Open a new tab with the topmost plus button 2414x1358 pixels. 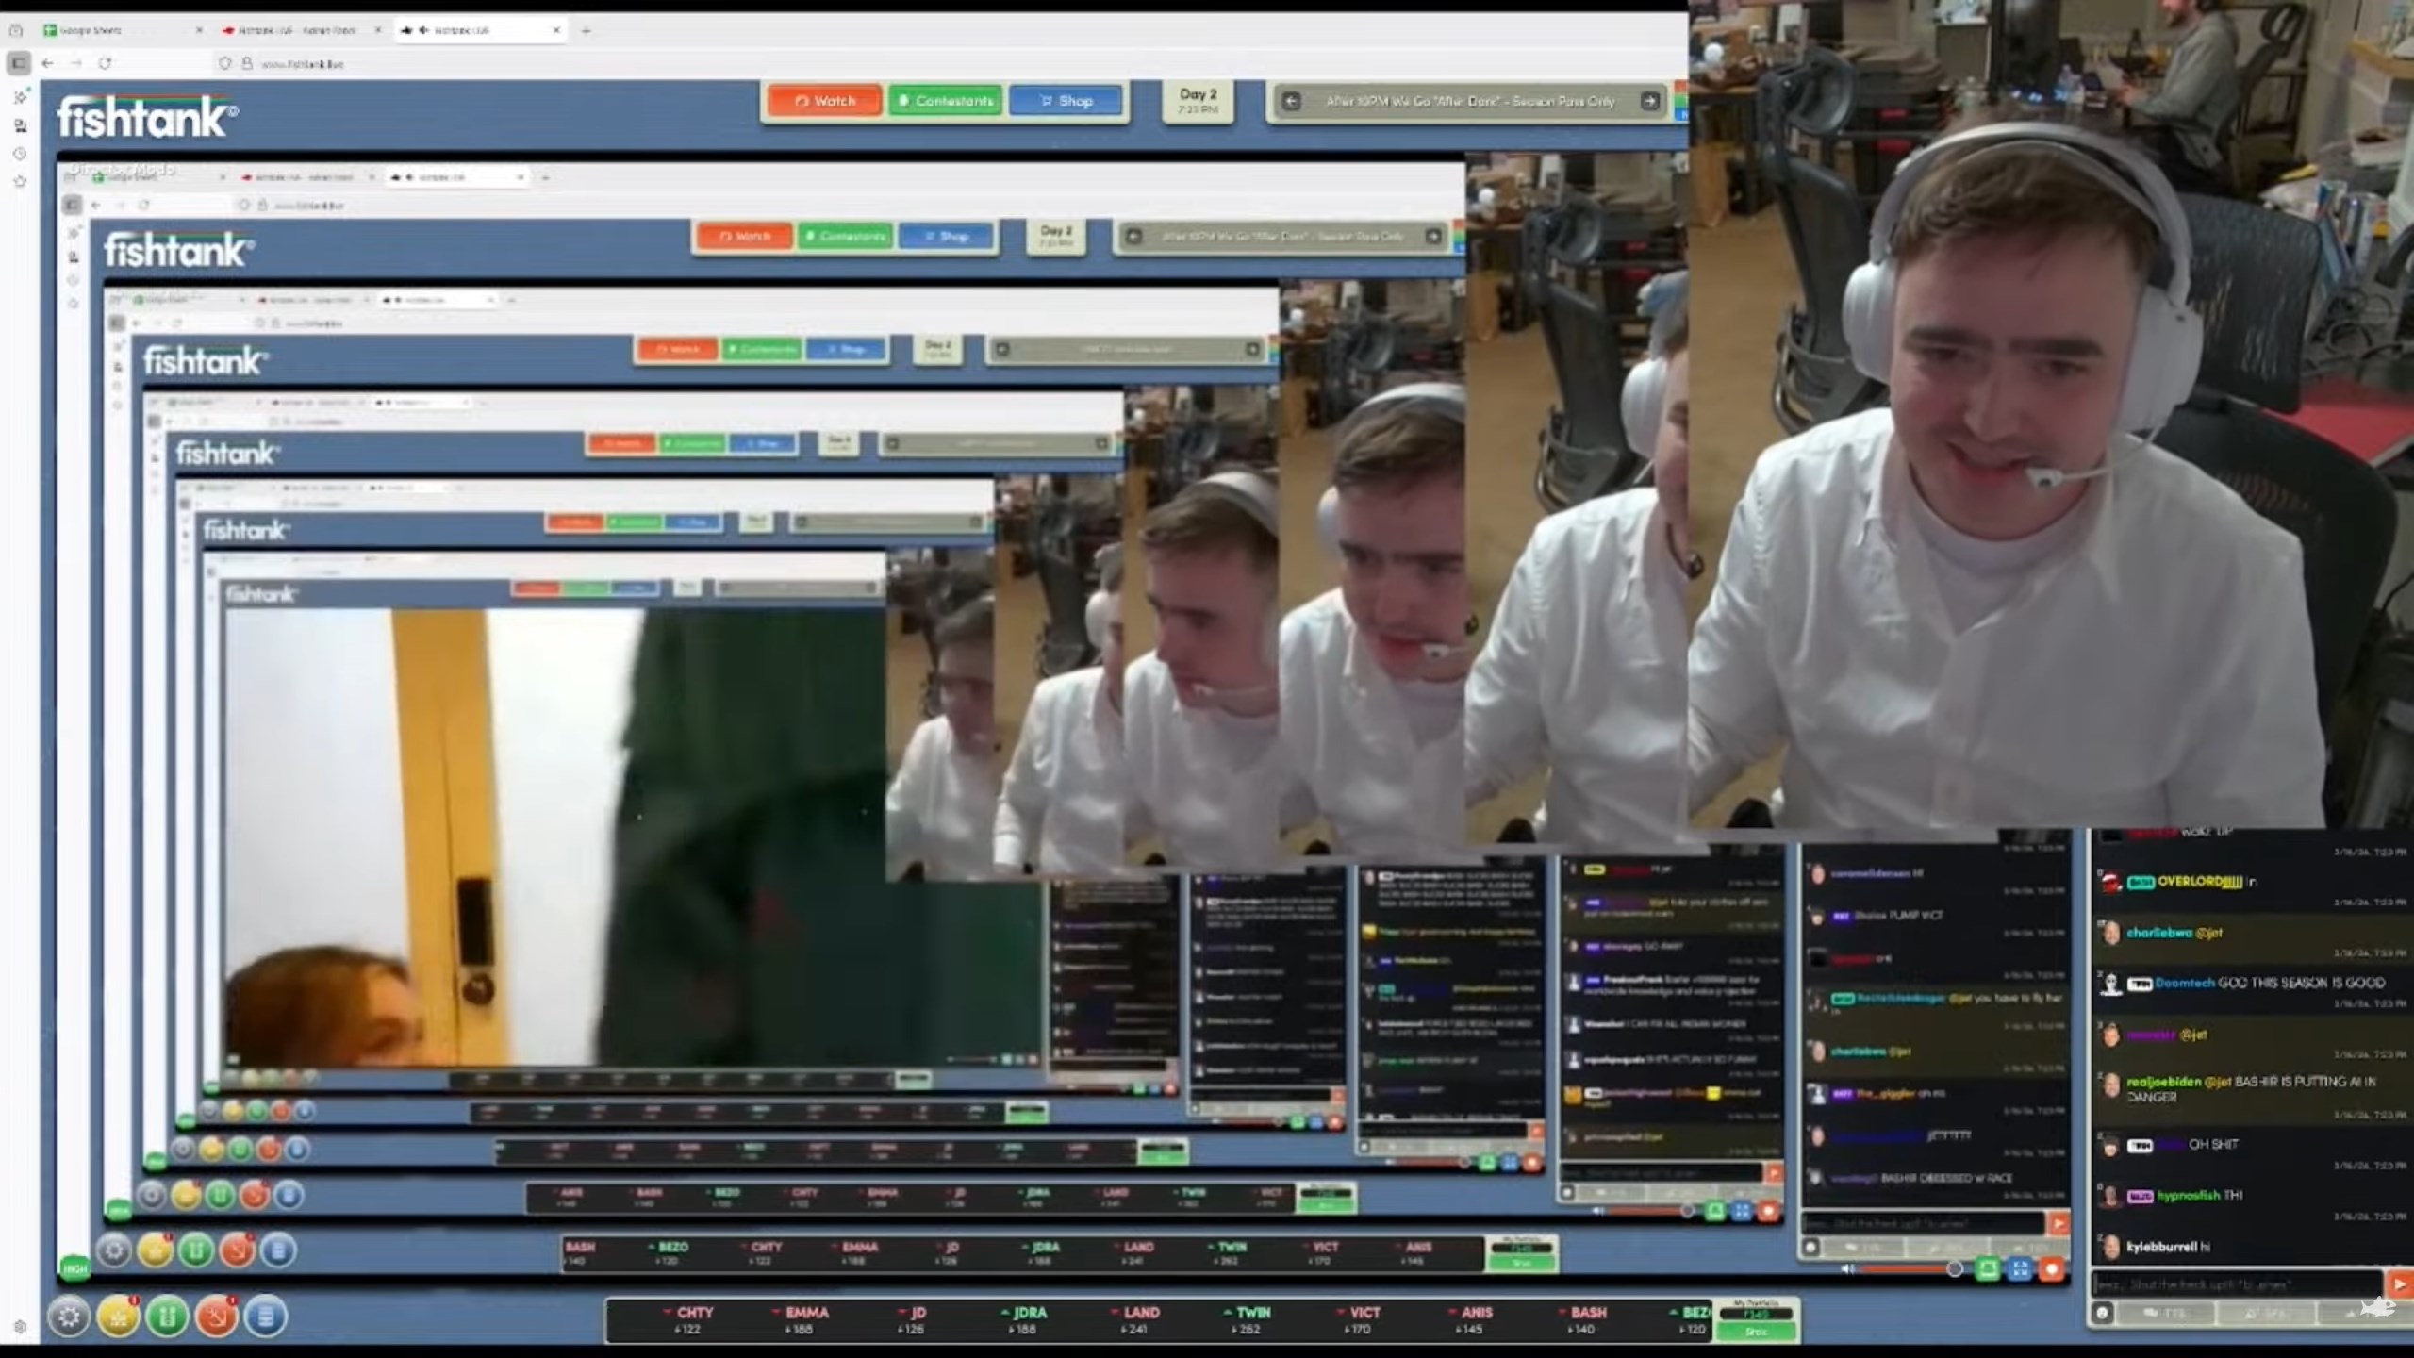586,30
